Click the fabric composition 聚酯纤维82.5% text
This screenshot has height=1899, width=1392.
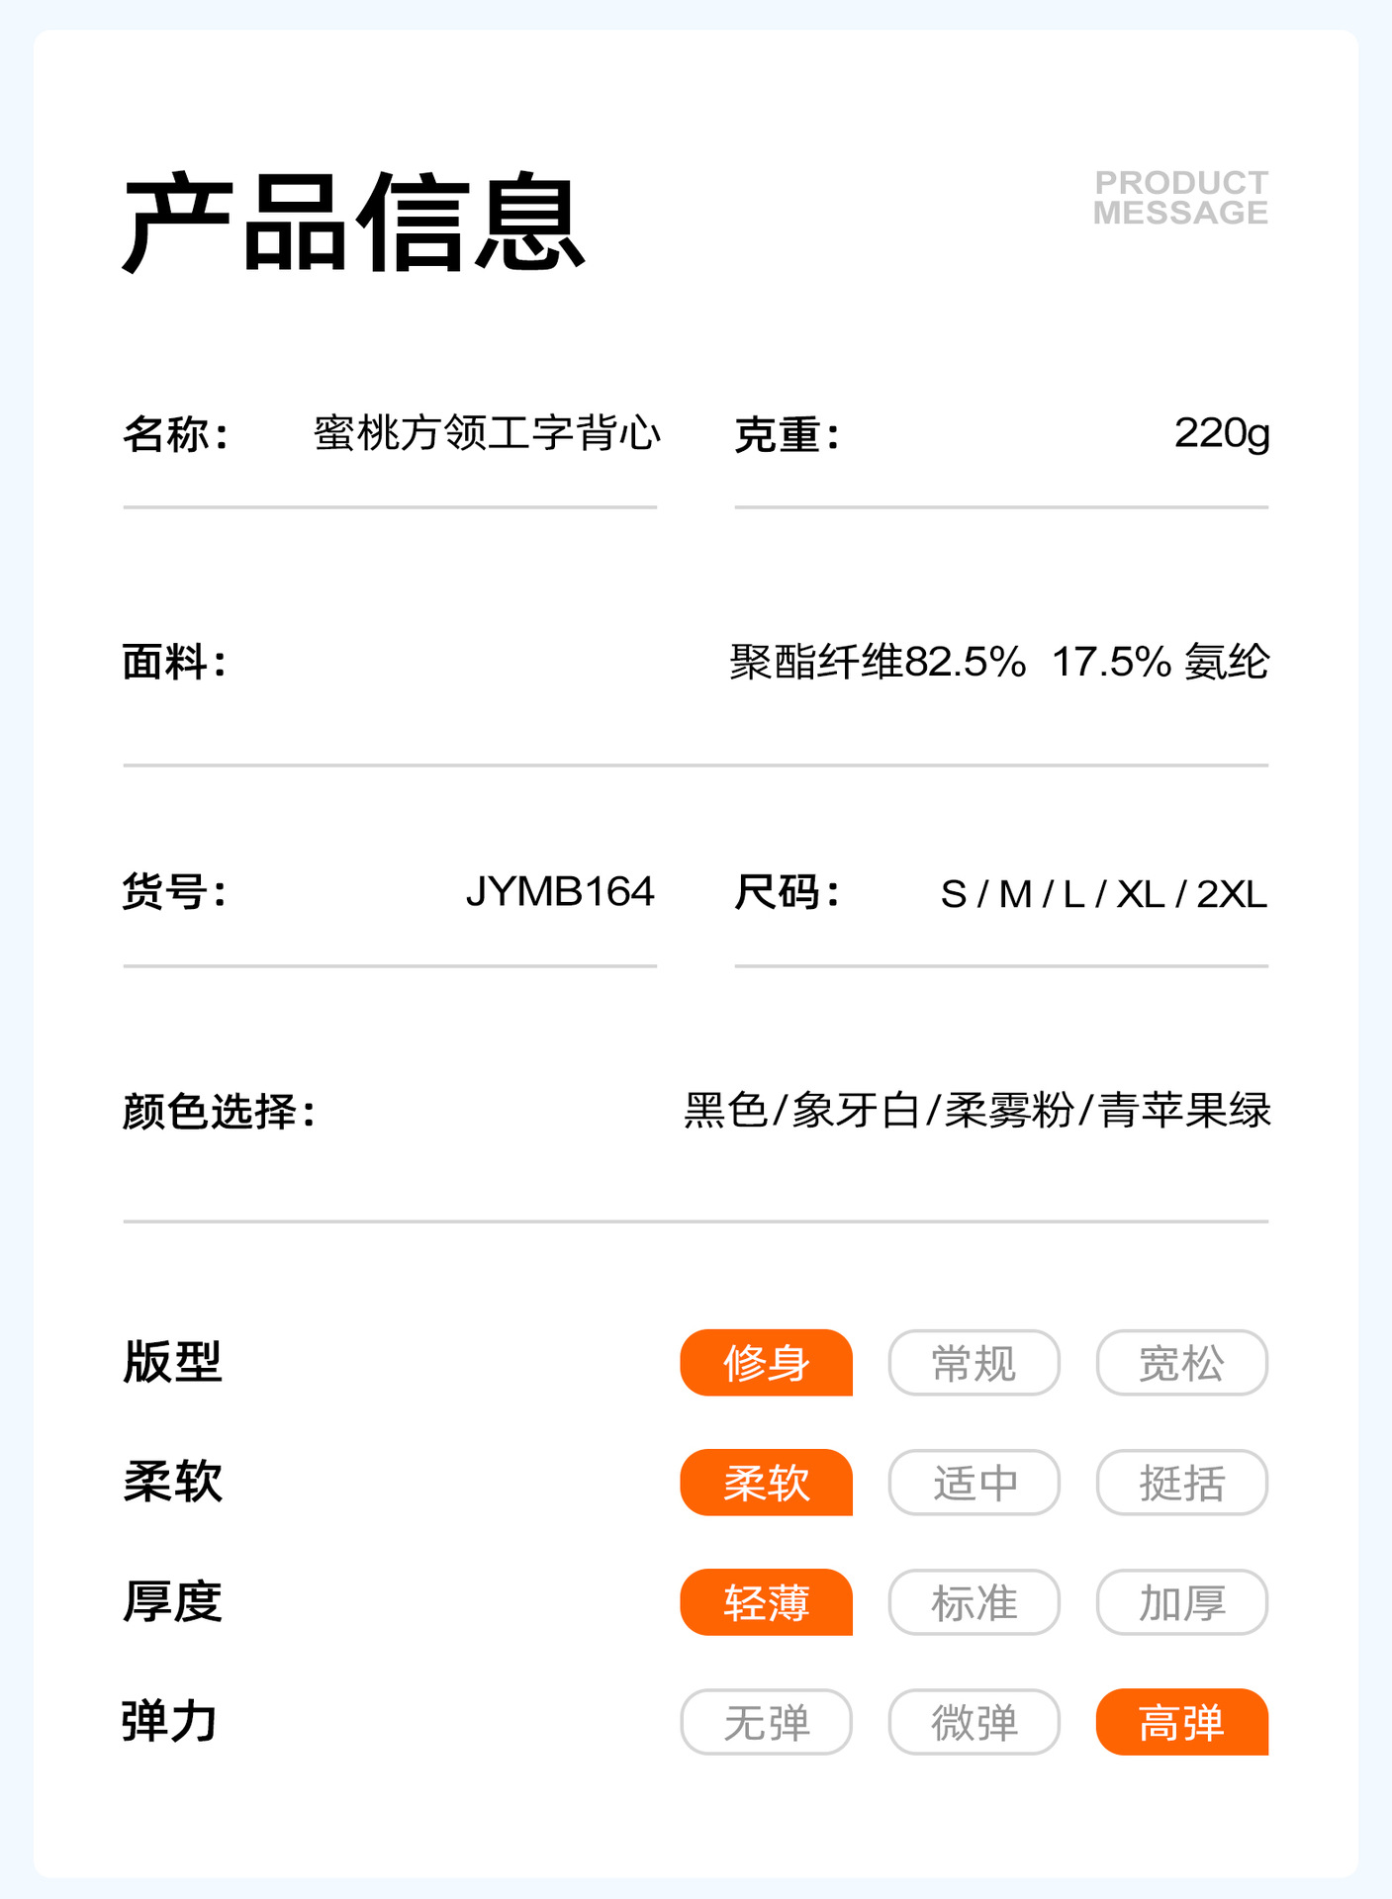pyautogui.click(x=878, y=662)
